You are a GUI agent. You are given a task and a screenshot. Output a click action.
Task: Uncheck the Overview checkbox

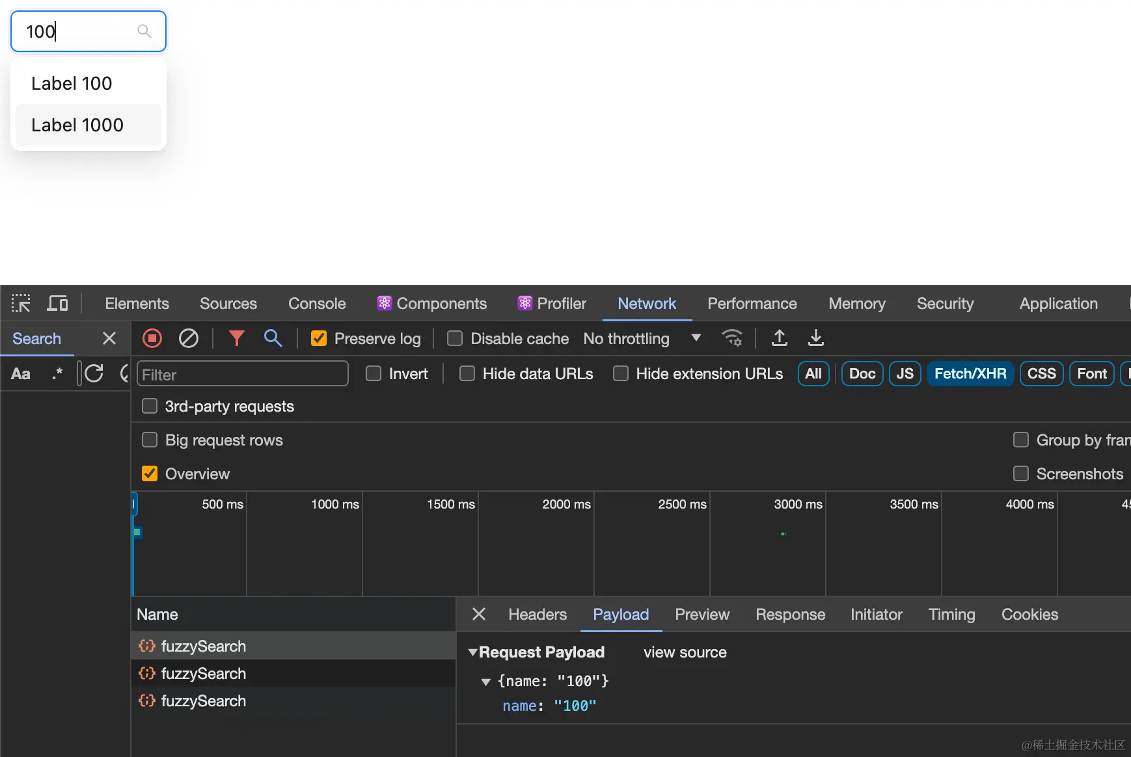150,473
